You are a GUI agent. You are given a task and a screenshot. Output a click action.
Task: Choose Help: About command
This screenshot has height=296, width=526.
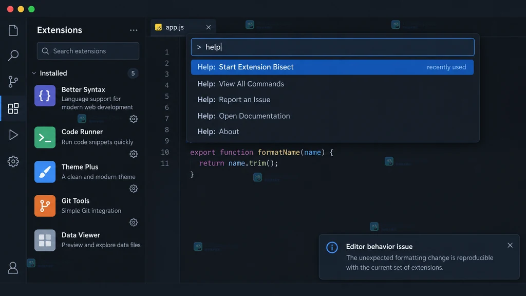point(332,132)
